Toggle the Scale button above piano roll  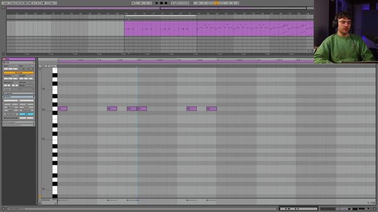52,66
